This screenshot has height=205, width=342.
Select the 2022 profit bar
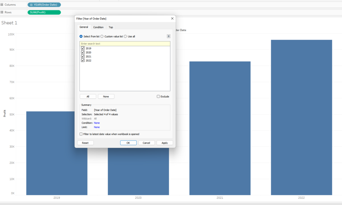click(x=302, y=117)
